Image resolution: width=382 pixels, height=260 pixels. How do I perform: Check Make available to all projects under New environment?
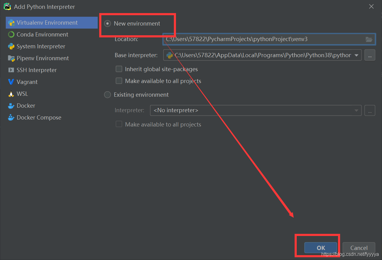[x=119, y=81]
